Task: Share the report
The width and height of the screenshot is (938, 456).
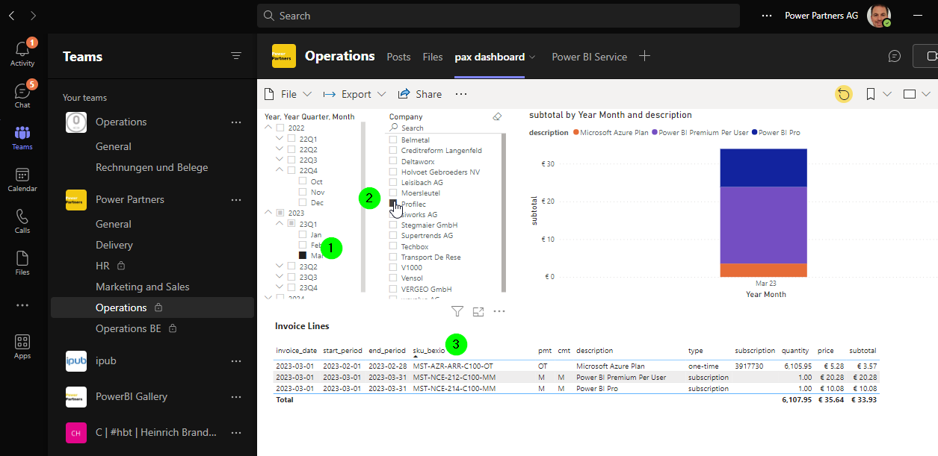Action: point(419,94)
